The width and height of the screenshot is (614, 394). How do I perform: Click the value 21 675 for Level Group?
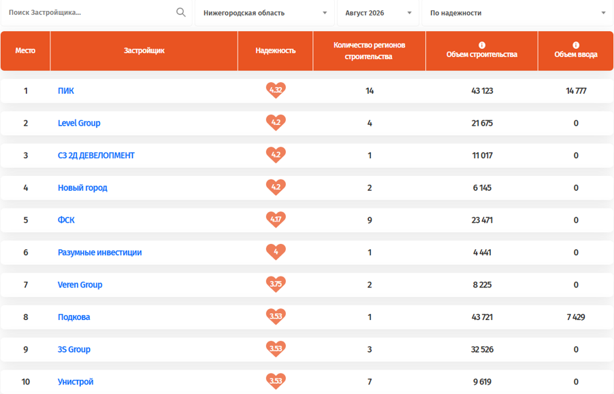pyautogui.click(x=482, y=123)
